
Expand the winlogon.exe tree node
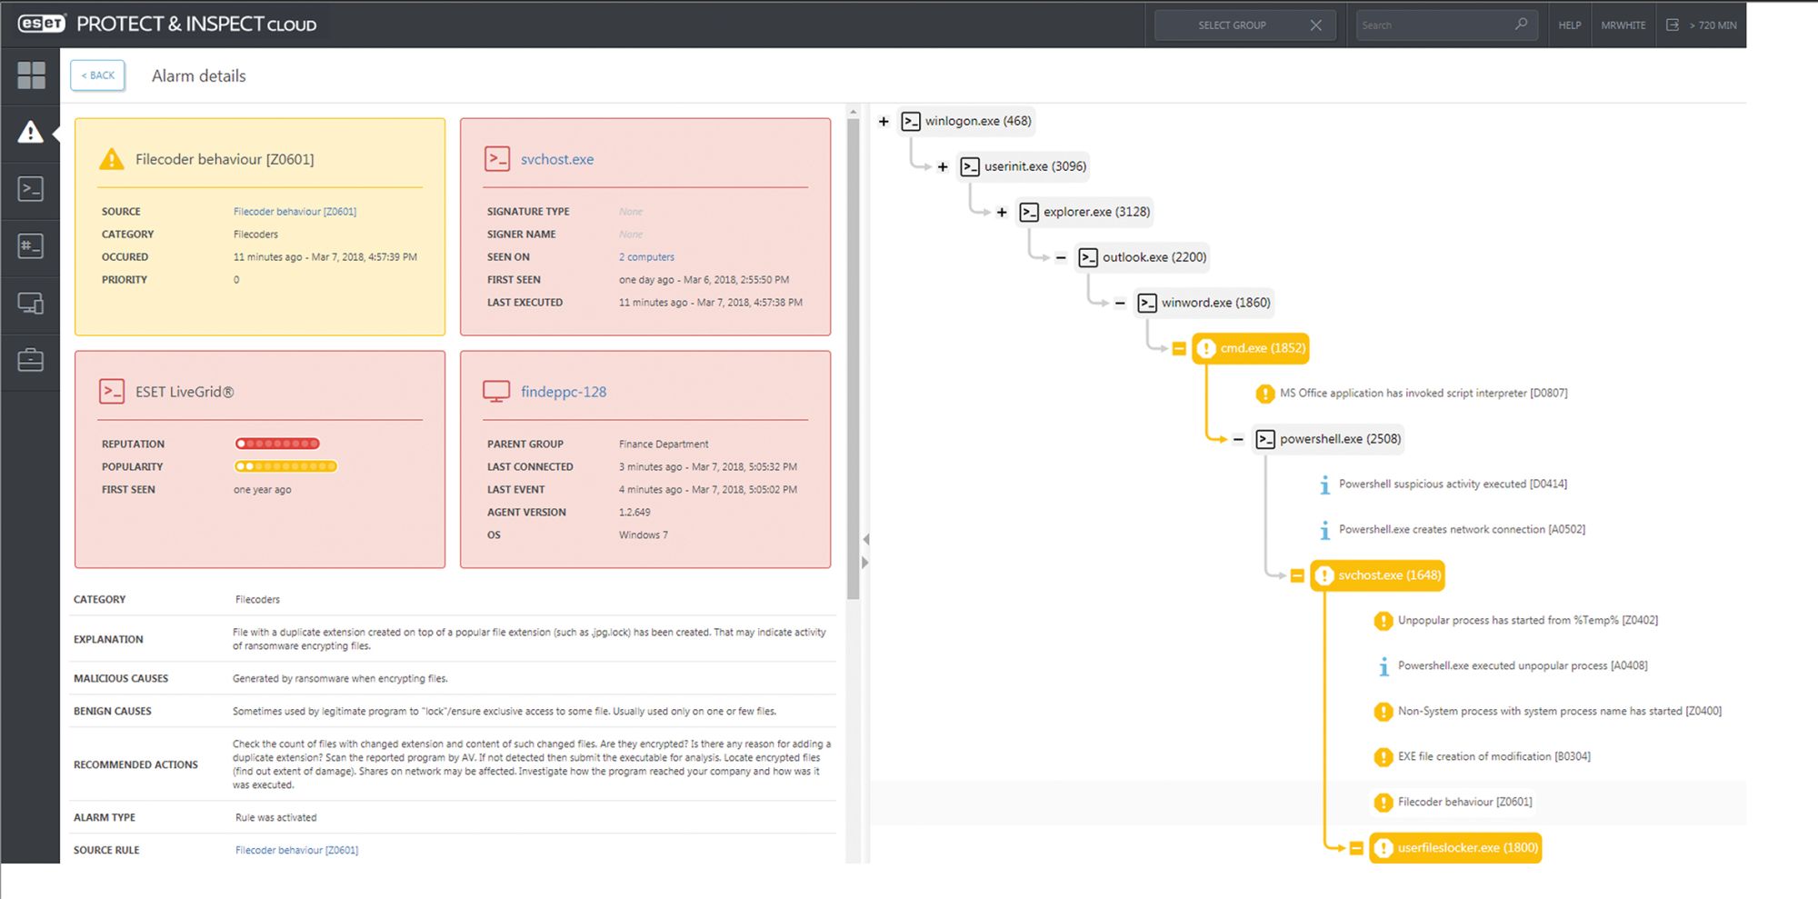[884, 121]
